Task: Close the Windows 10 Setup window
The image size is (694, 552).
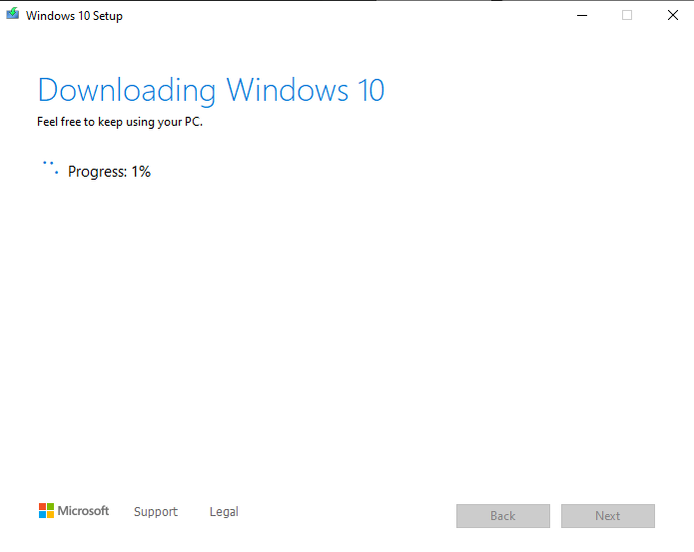Action: [673, 16]
